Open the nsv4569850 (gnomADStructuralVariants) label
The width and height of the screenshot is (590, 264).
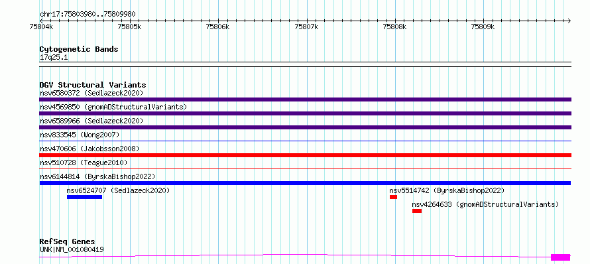pos(113,107)
